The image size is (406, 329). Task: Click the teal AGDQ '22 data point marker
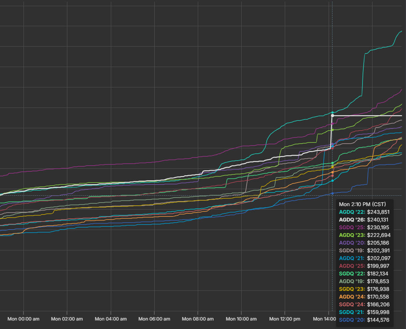tap(332, 112)
